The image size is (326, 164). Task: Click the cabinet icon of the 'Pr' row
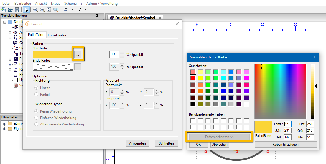click(16, 59)
